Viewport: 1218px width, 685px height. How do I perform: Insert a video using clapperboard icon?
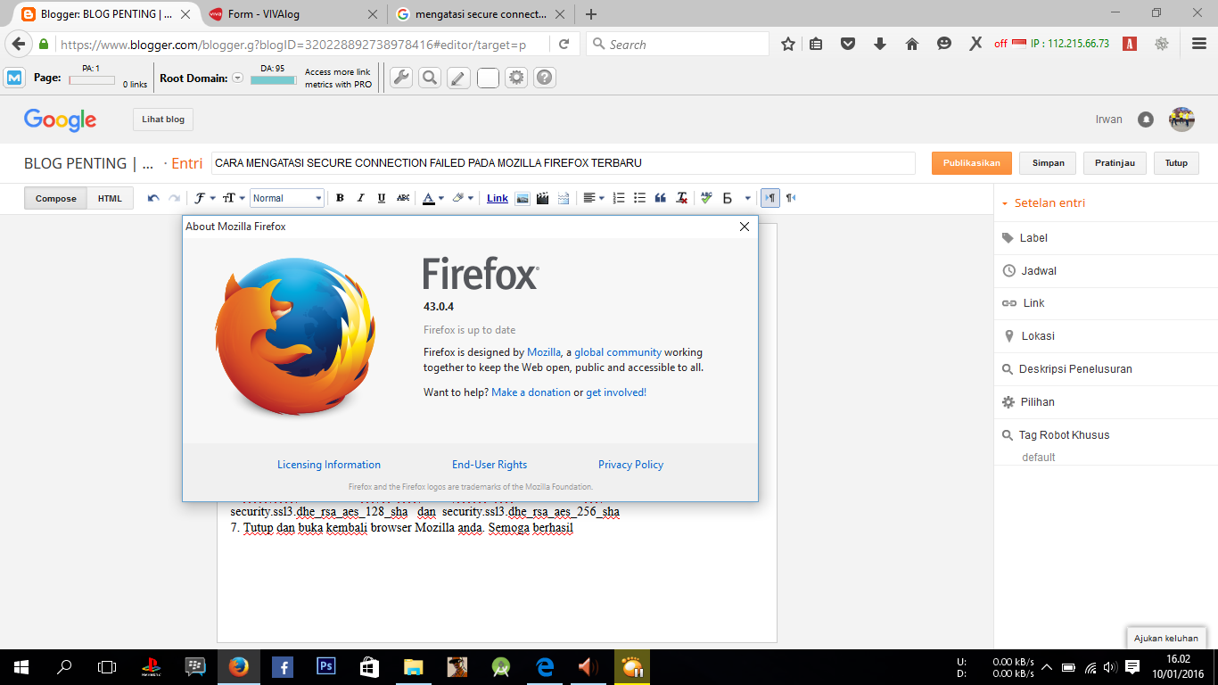(x=542, y=198)
